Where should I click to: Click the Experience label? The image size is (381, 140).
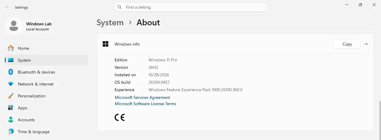click(124, 90)
